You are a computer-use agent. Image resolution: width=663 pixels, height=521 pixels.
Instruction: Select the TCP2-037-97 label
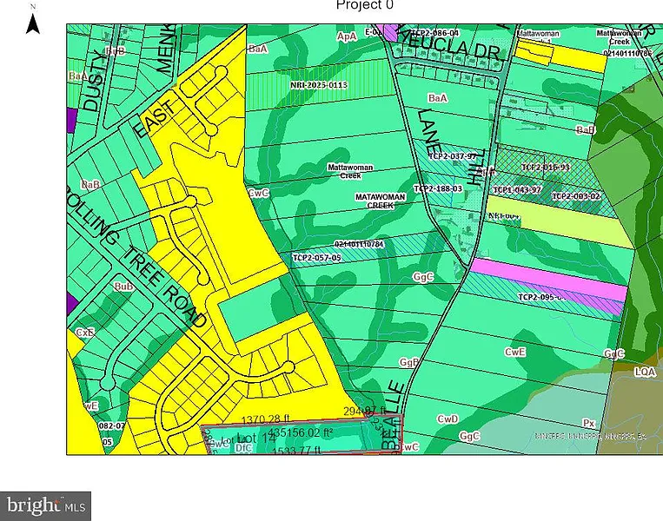[454, 156]
